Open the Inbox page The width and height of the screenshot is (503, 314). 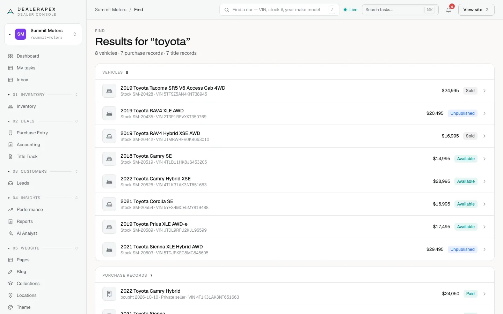point(43,80)
